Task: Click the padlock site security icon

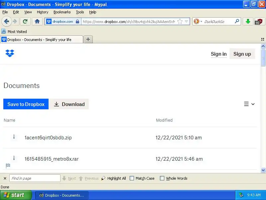Action: pyautogui.click(x=77, y=21)
